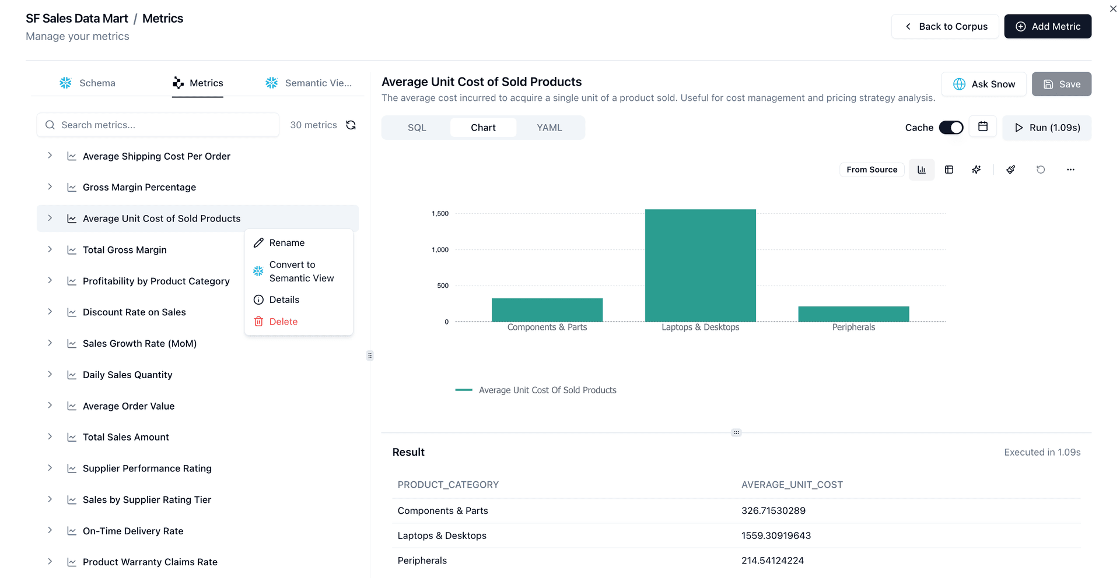Switch to table view icon
This screenshot has height=578, width=1120.
point(949,170)
